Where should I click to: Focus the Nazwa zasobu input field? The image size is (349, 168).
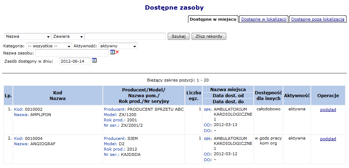pos(72,53)
